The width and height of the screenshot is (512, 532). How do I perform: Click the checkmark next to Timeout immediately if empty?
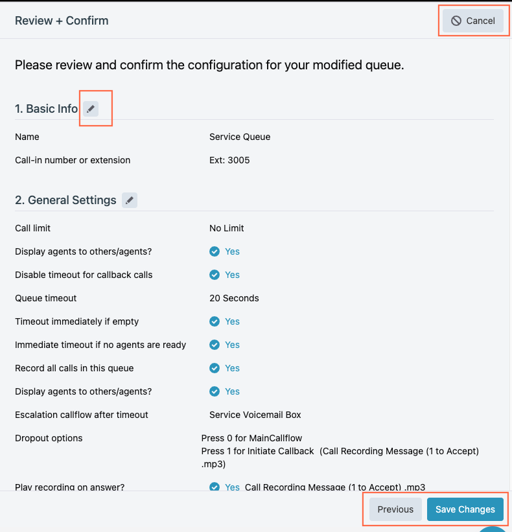215,321
